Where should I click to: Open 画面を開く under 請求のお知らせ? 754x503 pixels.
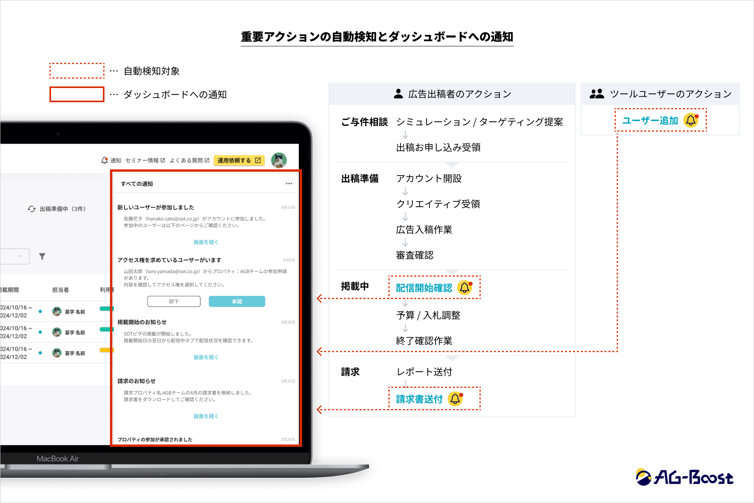point(206,416)
